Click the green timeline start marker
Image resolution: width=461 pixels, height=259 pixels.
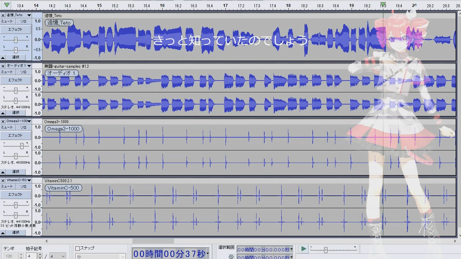pyautogui.click(x=6, y=5)
